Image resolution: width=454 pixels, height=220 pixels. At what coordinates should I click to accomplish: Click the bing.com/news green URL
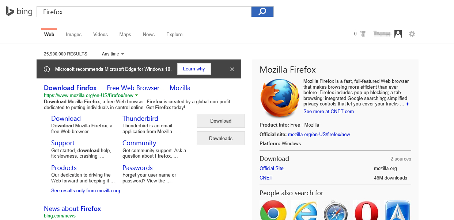pos(60,216)
